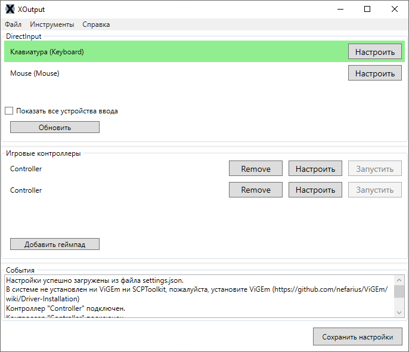This screenshot has height=352, width=409.
Task: Open the Файл menu
Action: tap(13, 24)
